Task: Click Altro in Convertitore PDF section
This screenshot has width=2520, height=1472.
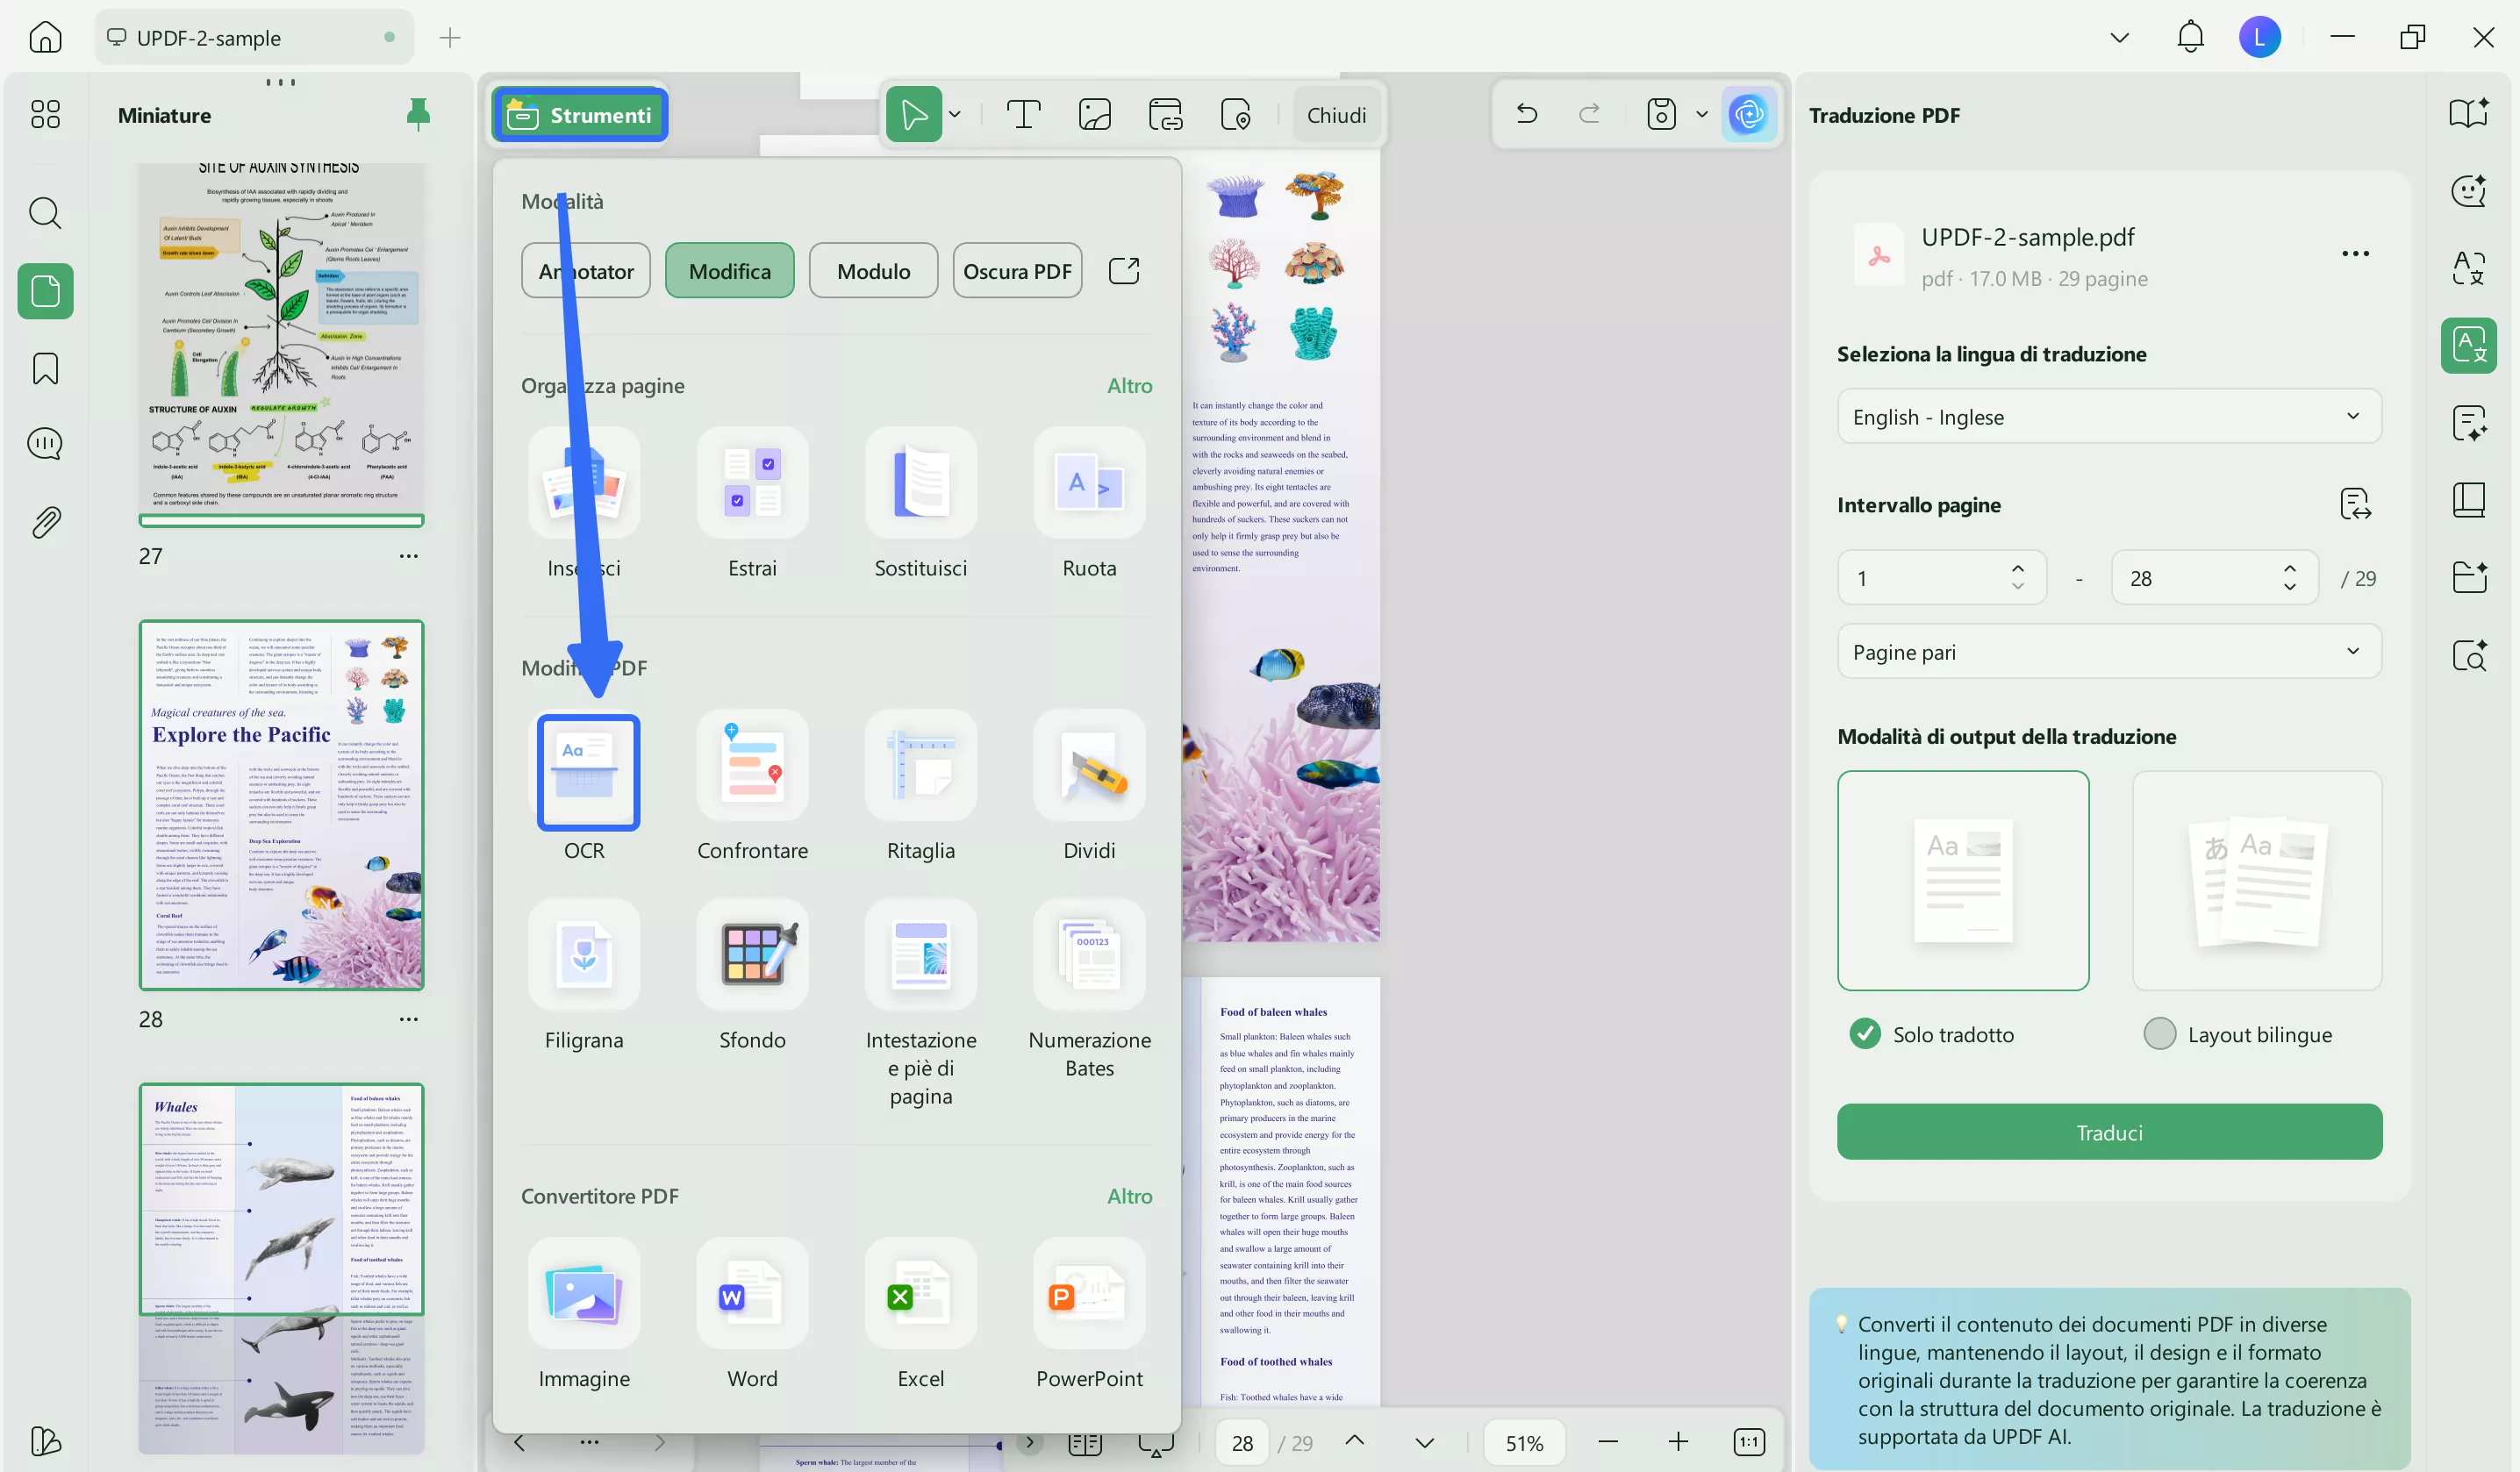Action: pos(1129,1196)
